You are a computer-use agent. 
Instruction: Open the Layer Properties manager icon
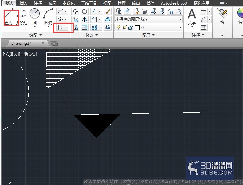point(118,11)
